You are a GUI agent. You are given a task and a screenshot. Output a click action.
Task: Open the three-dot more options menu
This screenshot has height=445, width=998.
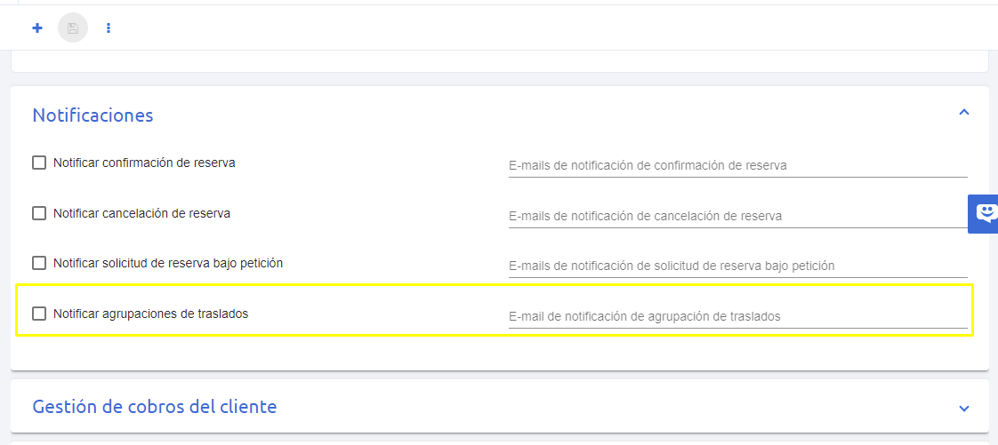tap(109, 28)
